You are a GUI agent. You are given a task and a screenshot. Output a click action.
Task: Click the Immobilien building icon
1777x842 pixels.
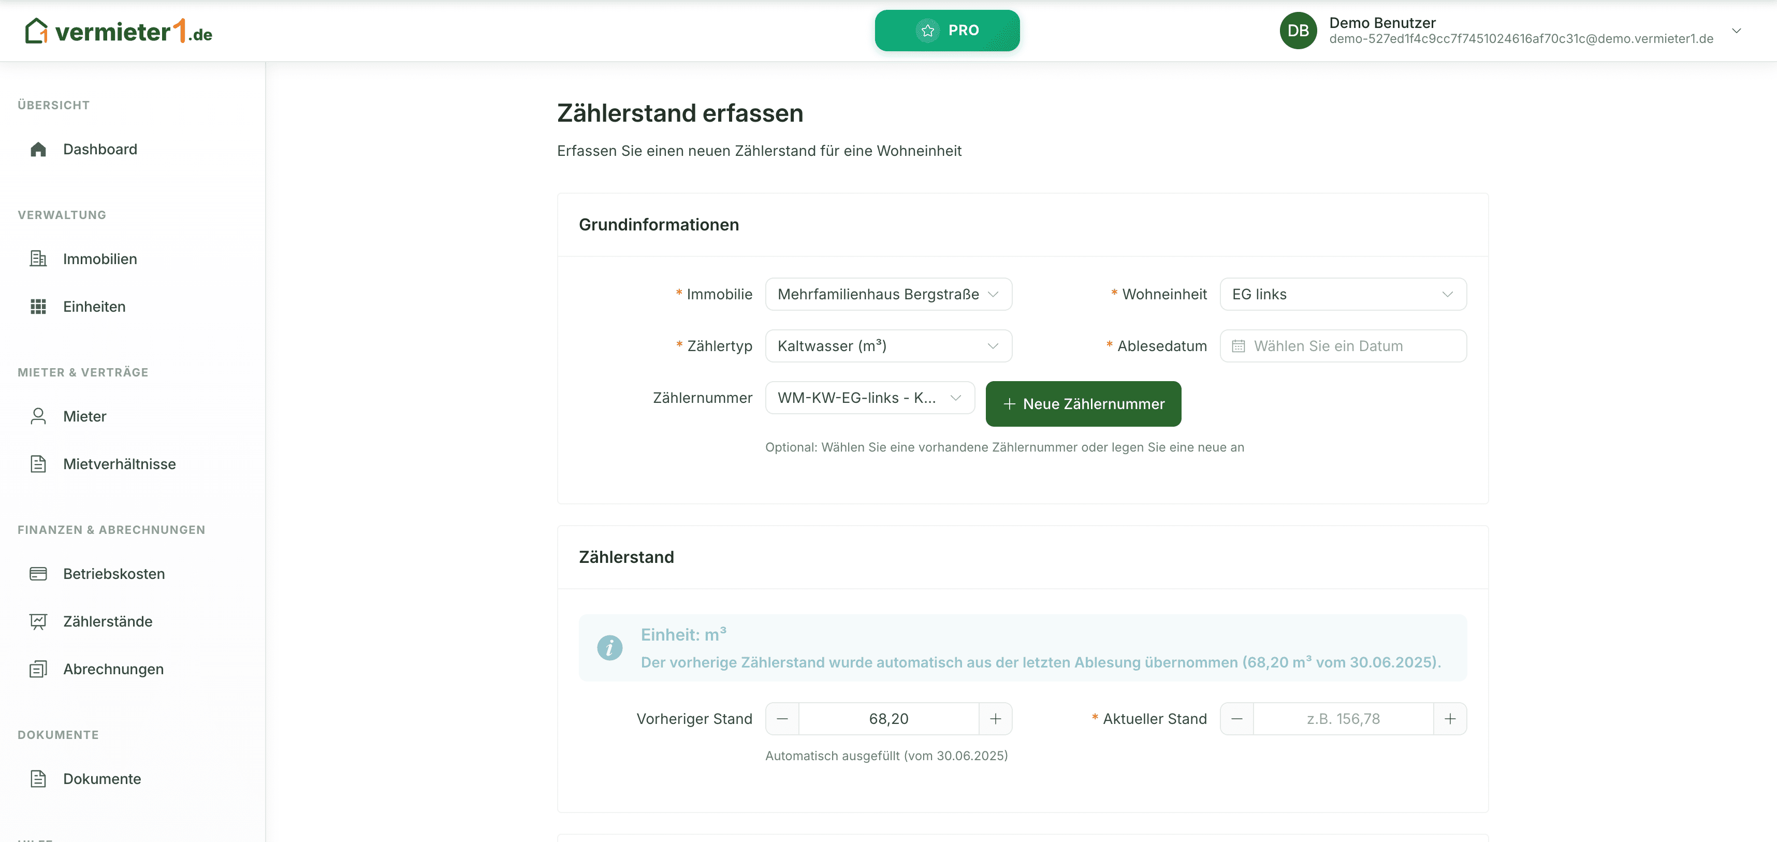[38, 258]
